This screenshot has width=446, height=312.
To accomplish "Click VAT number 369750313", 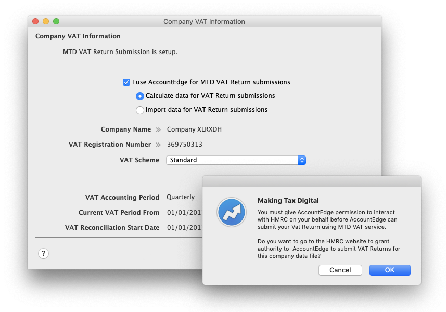I will (185, 145).
